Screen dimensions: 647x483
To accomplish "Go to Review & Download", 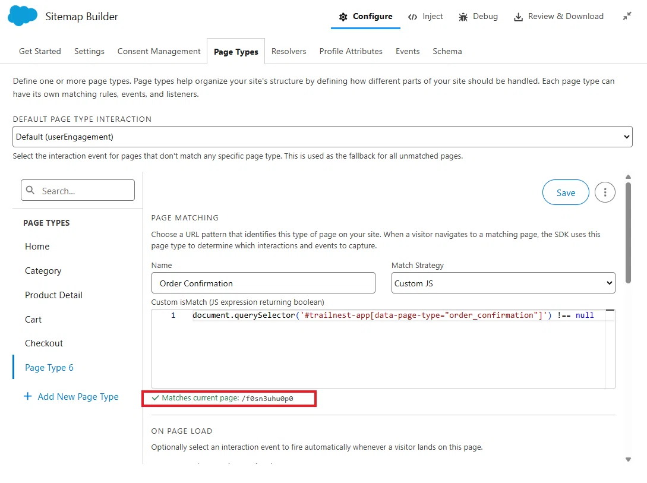I will pos(558,17).
